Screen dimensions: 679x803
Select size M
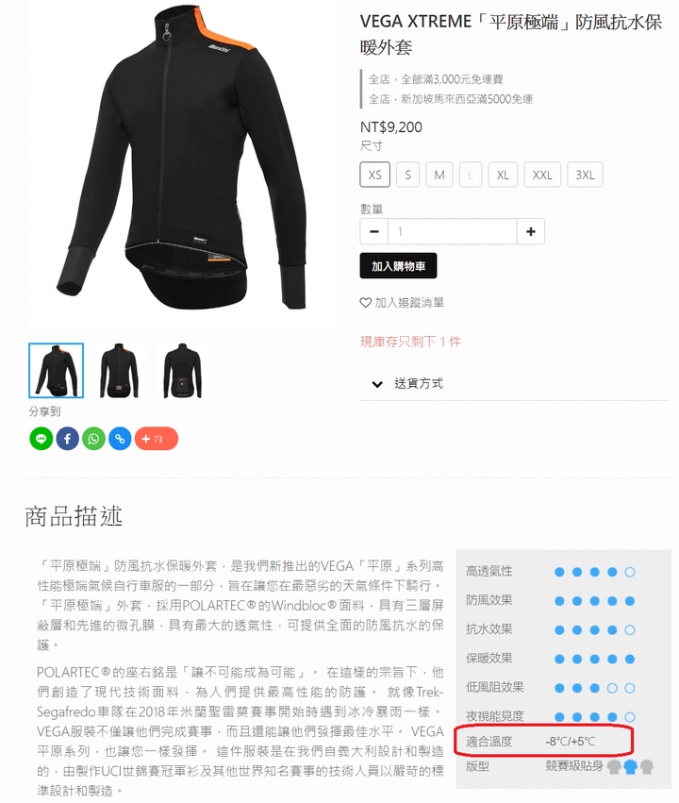coord(439,175)
